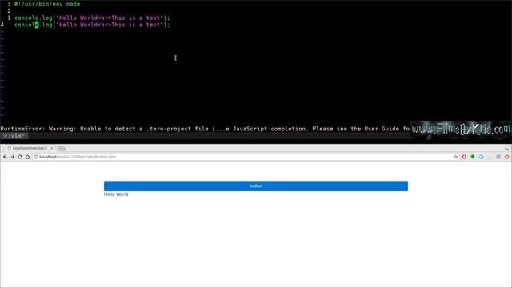
Task: Minimize the browser window
Action: [506, 149]
